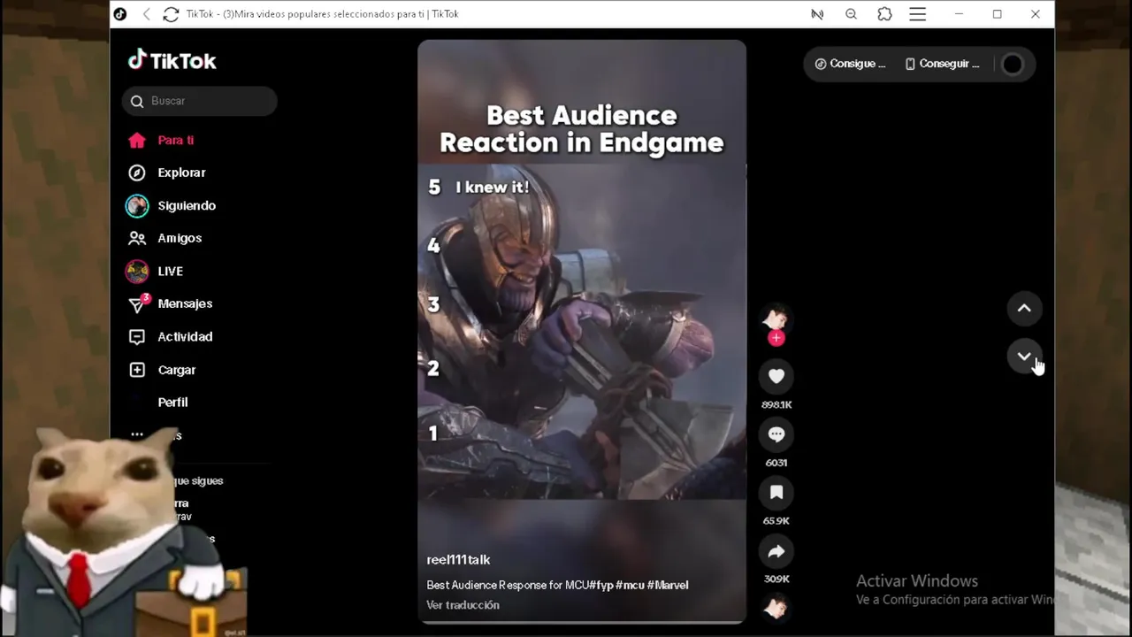The height and width of the screenshot is (637, 1132).
Task: Click the paper-plane Mensajes icon
Action: (x=136, y=304)
